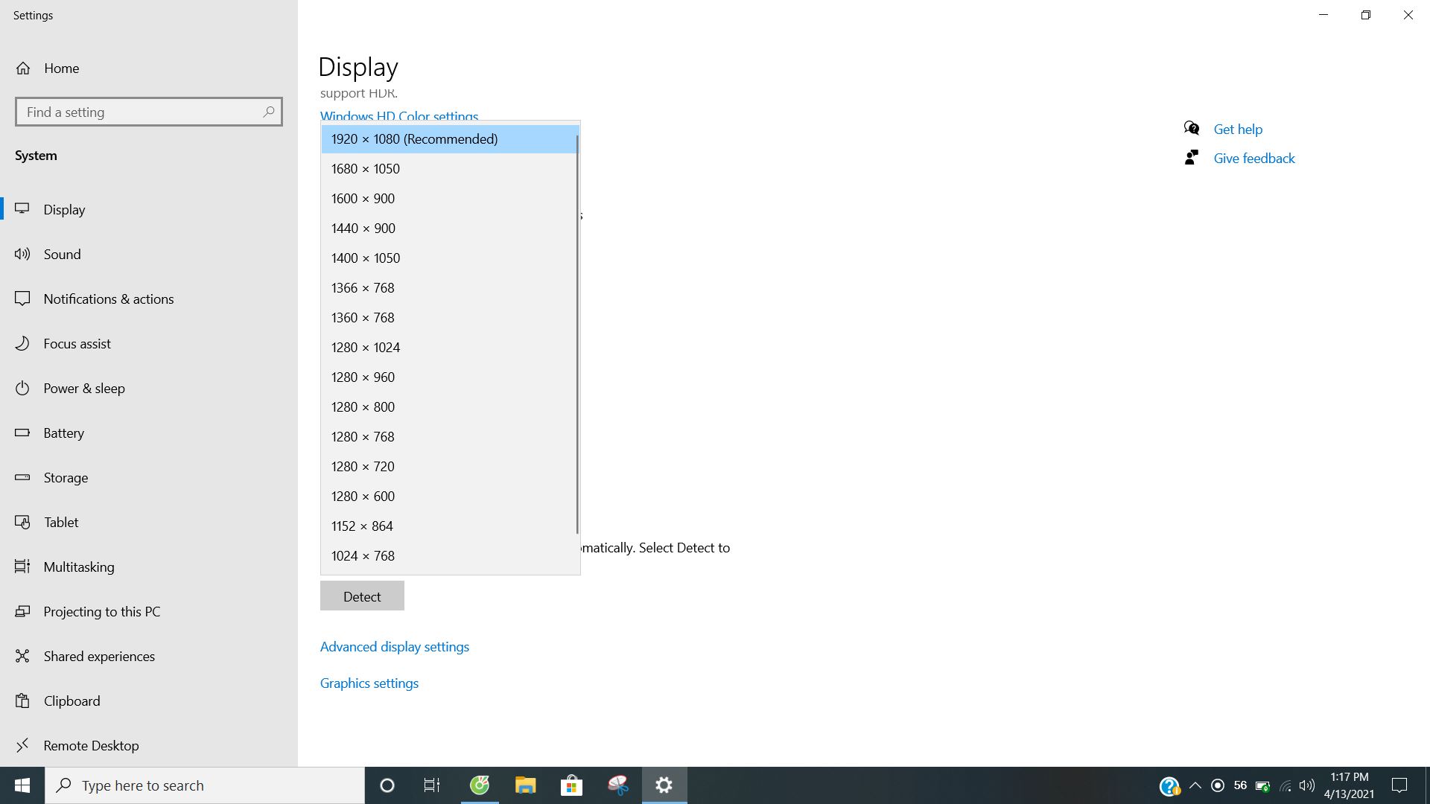Screen dimensions: 1430x804
Task: Click the Clipboard icon in the sidebar
Action: [x=22, y=701]
